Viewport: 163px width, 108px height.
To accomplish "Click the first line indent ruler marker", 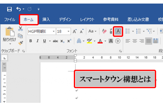I will (x=75, y=56).
